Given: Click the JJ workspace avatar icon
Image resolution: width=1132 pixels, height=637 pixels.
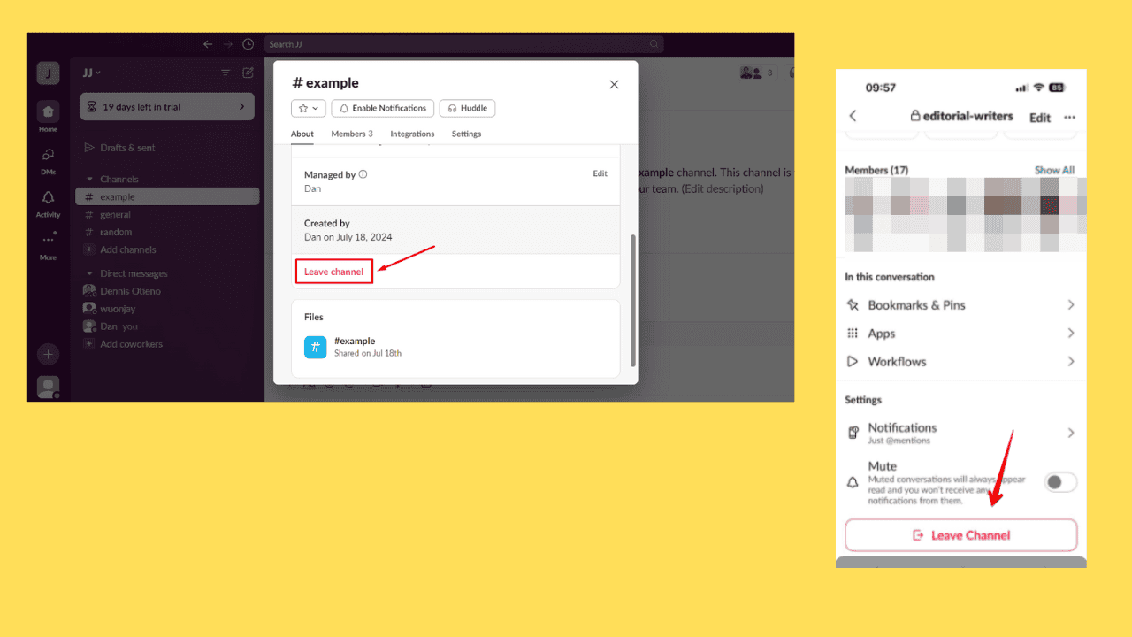Looking at the screenshot, I should (48, 73).
